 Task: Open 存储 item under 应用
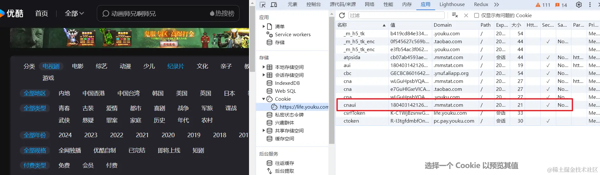click(x=280, y=42)
